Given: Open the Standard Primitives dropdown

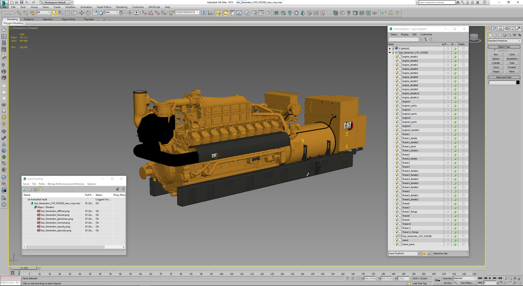Looking at the screenshot, I should pyautogui.click(x=504, y=41).
